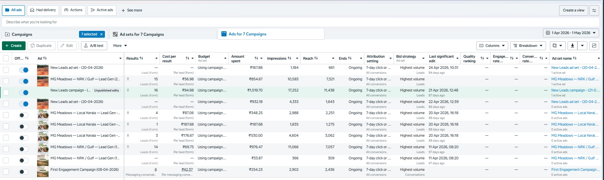
Task: Switch to Had delivery view
Action: pos(43,10)
